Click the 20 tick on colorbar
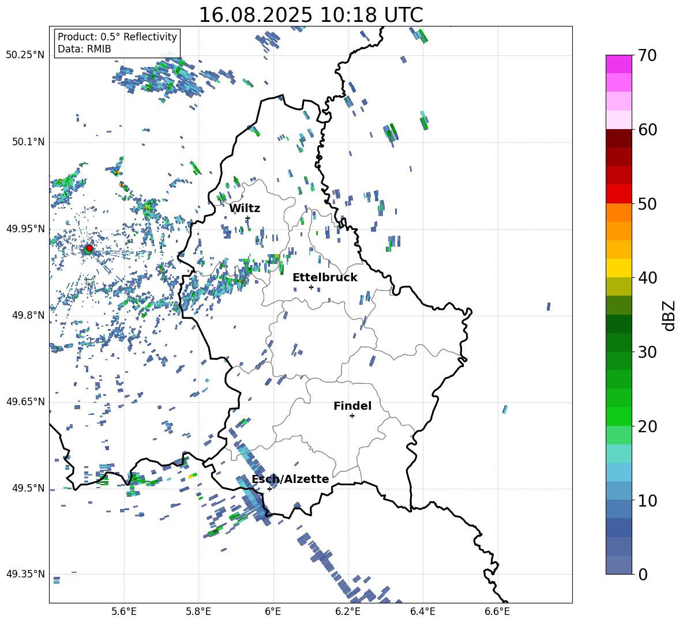Image resolution: width=683 pixels, height=623 pixels. pos(647,426)
